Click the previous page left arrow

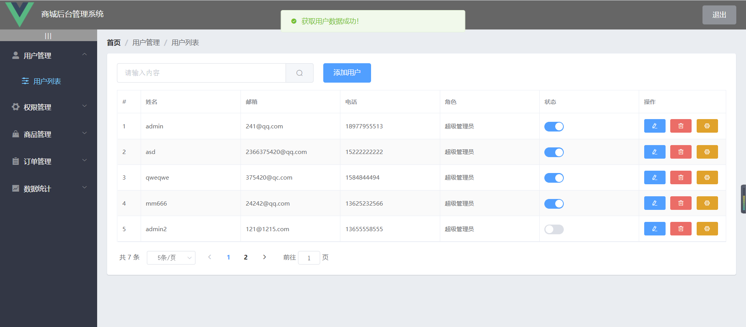tap(210, 257)
